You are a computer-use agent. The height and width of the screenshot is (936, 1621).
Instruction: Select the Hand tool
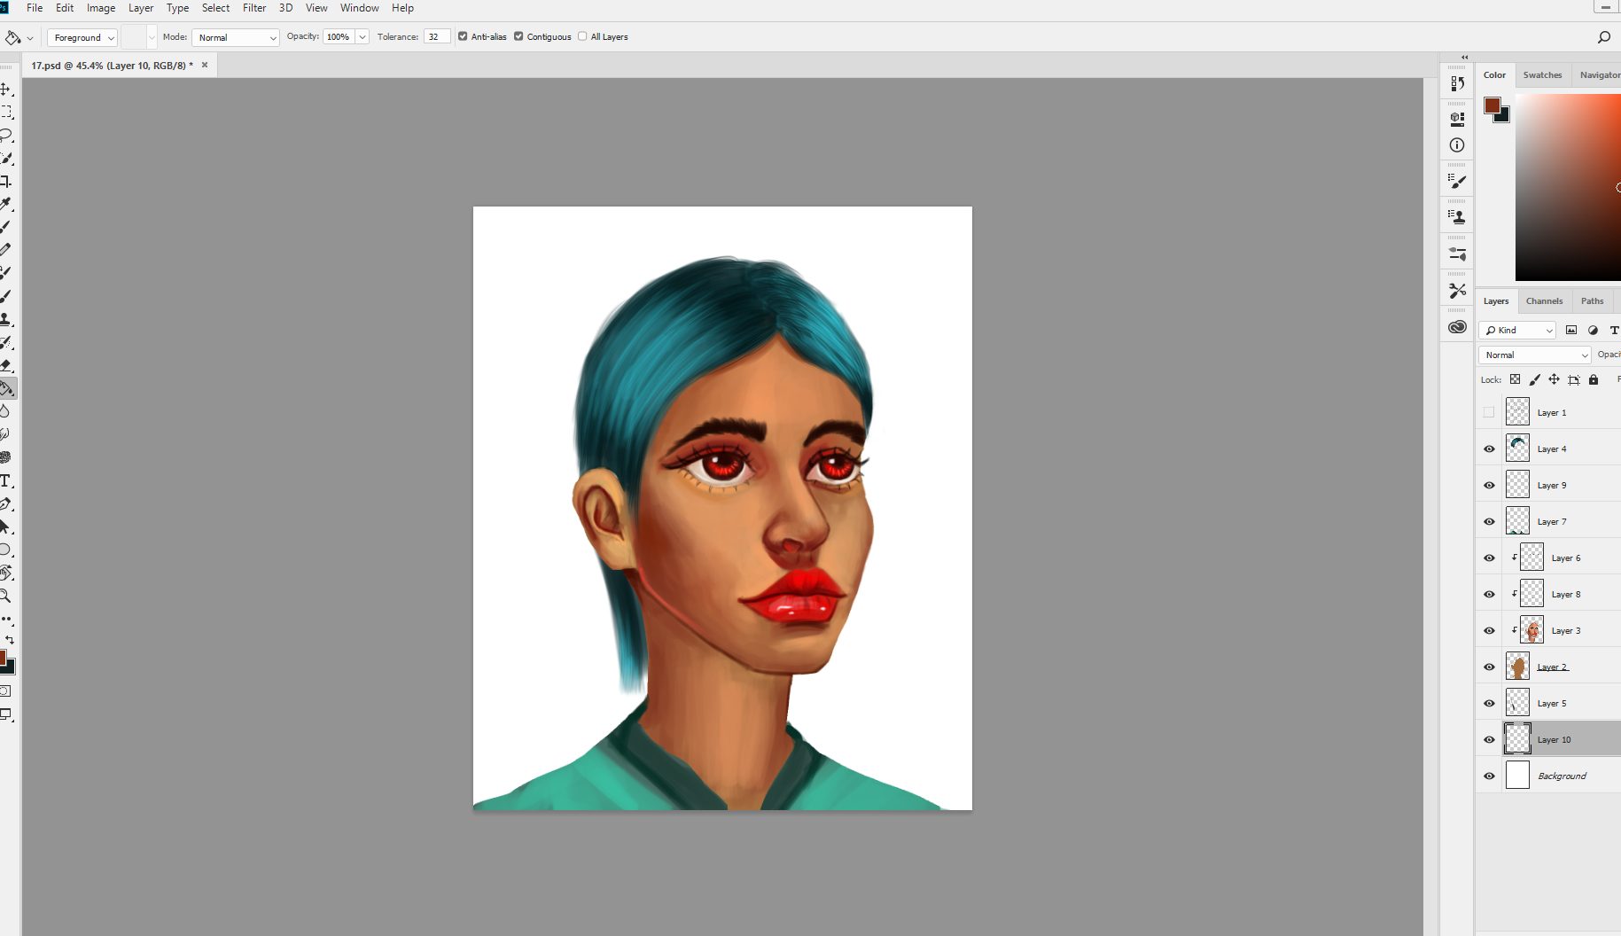click(x=5, y=573)
